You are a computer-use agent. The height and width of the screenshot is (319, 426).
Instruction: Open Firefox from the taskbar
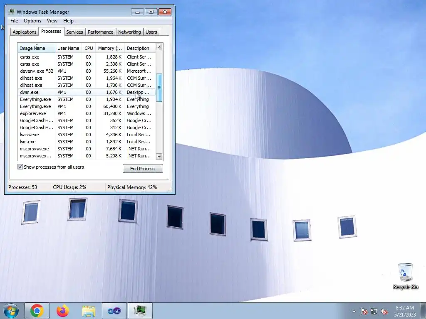tap(63, 311)
